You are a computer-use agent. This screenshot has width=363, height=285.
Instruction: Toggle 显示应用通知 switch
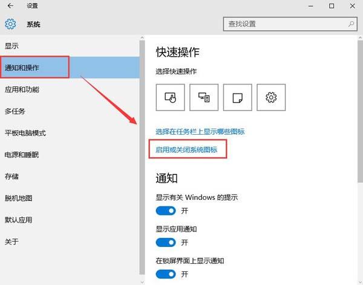point(166,243)
